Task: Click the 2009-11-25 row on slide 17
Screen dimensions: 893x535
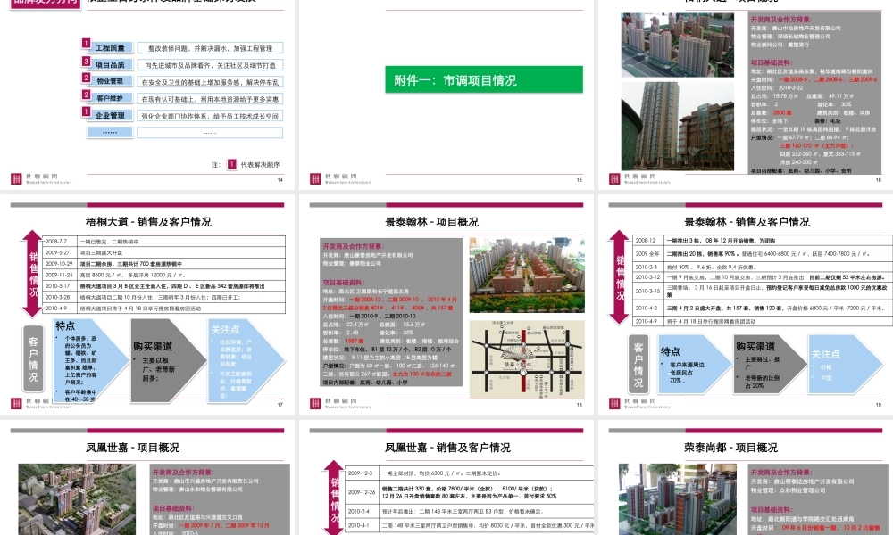Action: click(x=164, y=275)
